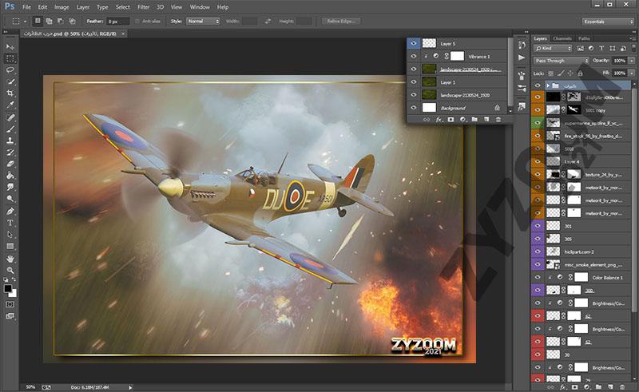Select the Paint Bucket tool
This screenshot has height=392, width=639.
(10, 176)
